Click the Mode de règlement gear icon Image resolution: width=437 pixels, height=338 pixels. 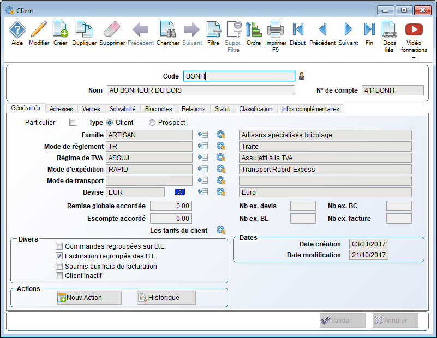pos(221,146)
